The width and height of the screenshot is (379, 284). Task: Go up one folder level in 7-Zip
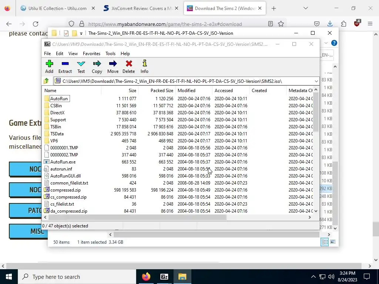(x=46, y=81)
